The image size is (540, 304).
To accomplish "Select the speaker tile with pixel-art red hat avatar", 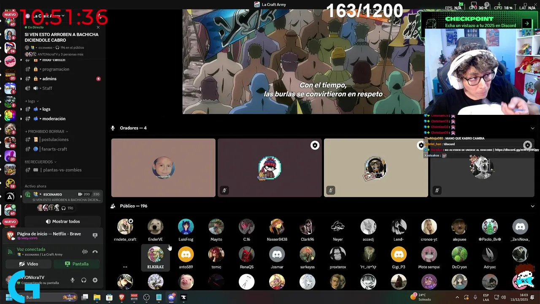I will pos(270,168).
